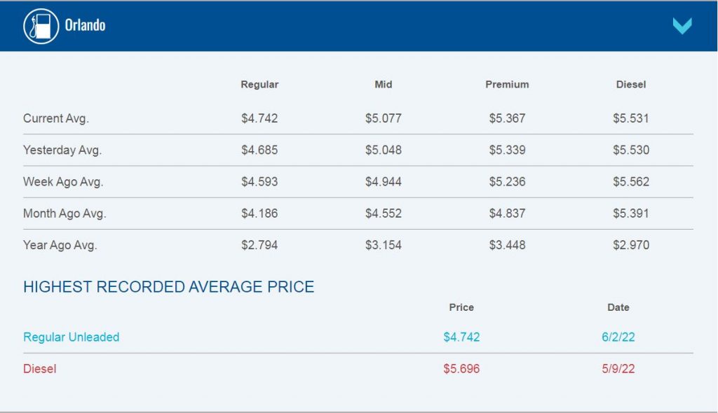
Task: Click the 6/2/22 record date
Action: click(618, 337)
